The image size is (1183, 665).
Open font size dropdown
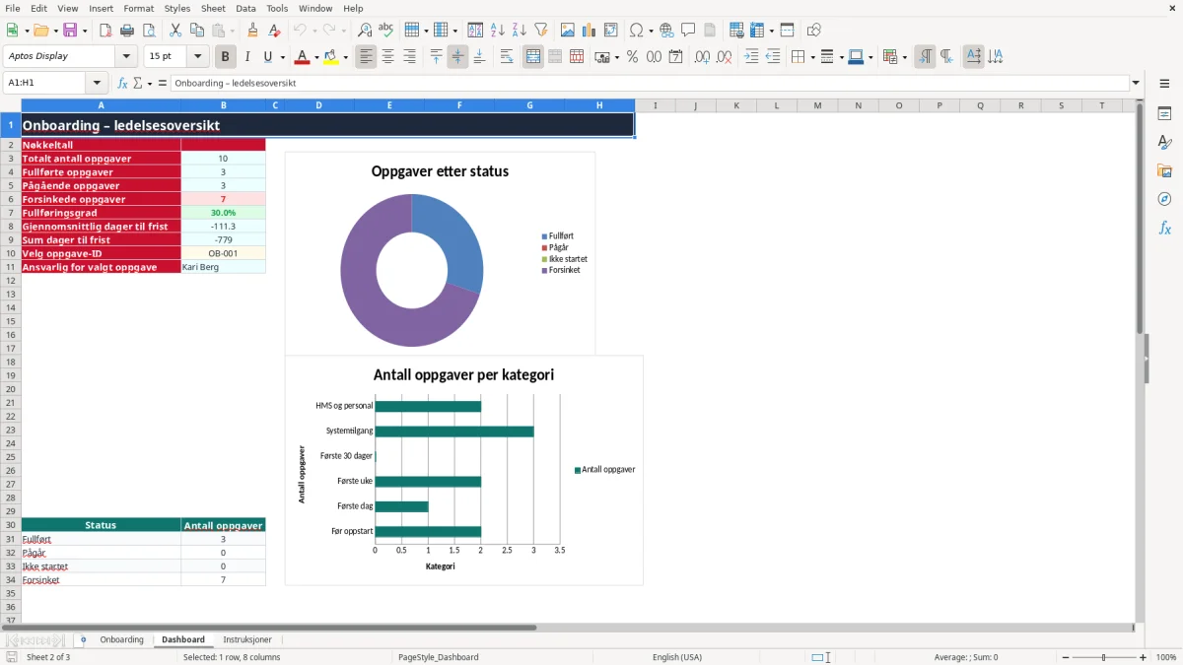pyautogui.click(x=197, y=57)
